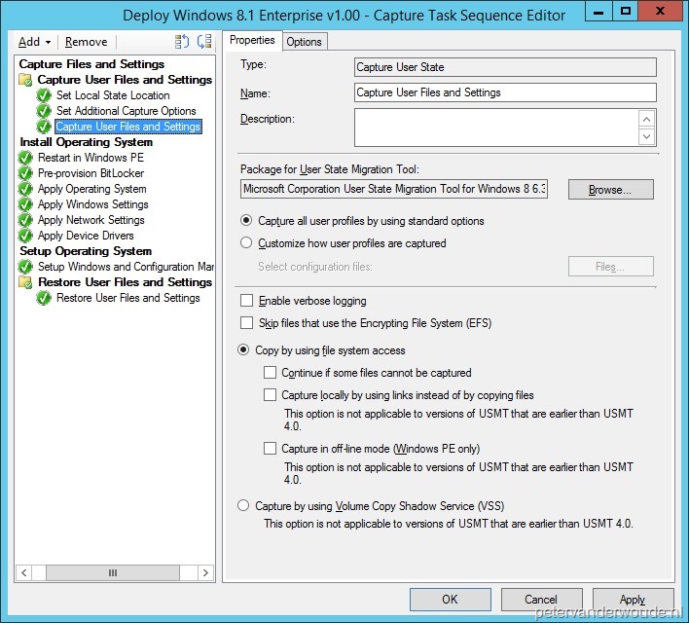Click the Restart in Windows PE step icon

26,158
